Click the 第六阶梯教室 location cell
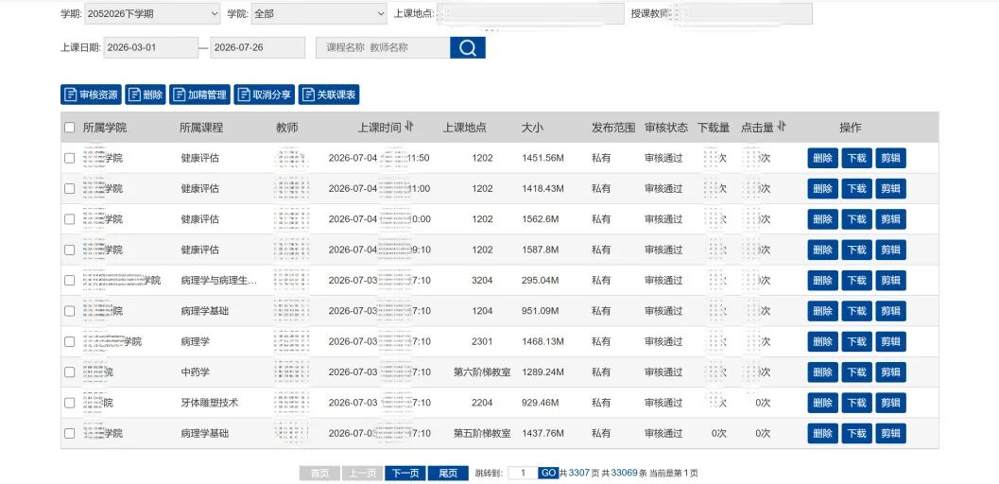The image size is (999, 484). [482, 372]
